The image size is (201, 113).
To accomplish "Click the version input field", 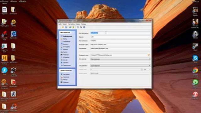I will (x=120, y=37).
